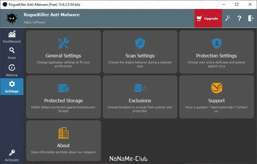Click the magic wand icon in header
257x164 pixels.
tap(227, 18)
